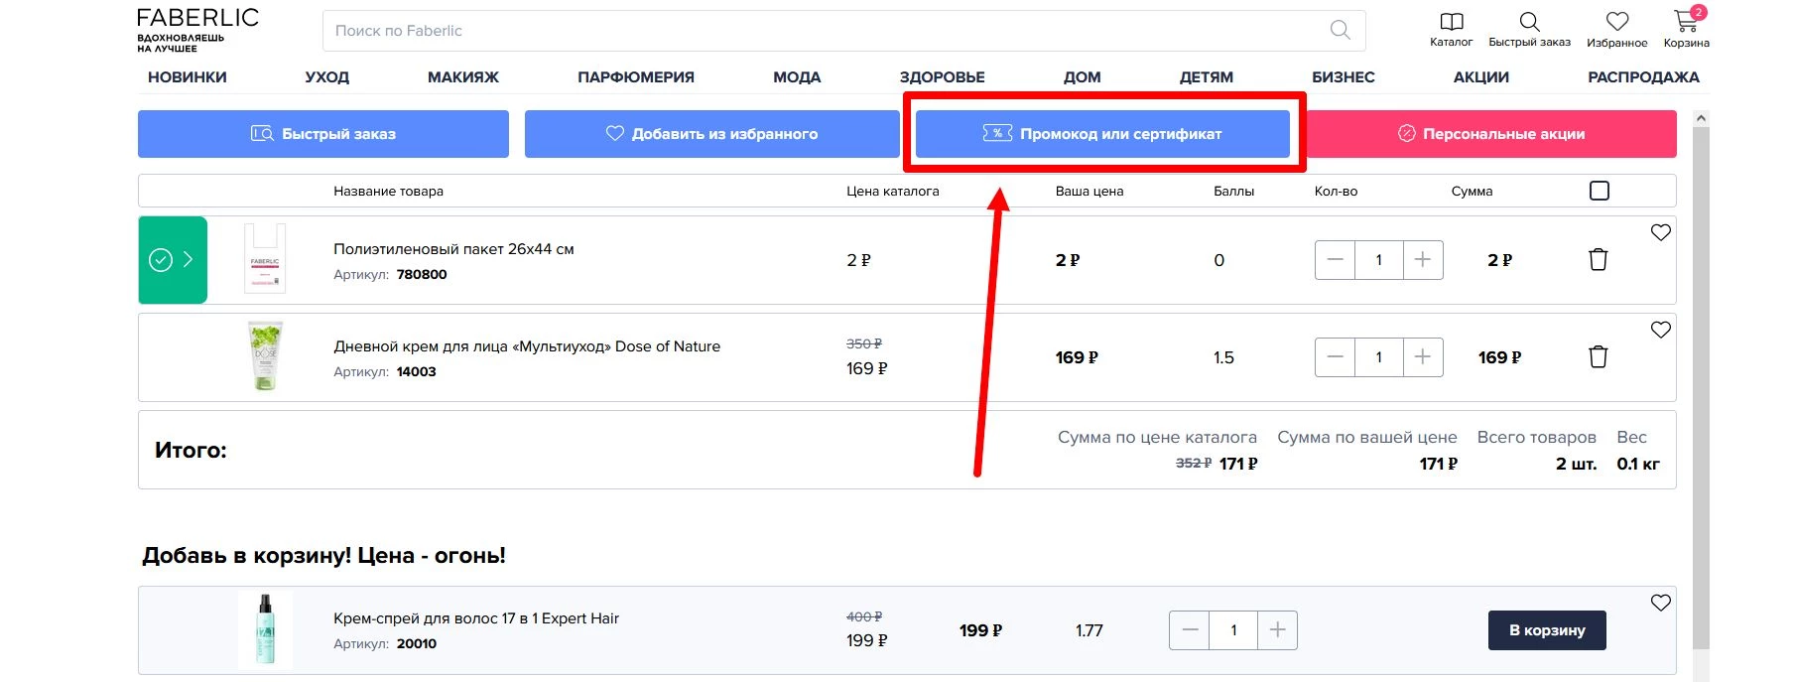Click the Промокод или сертификат button
This screenshot has width=1794, height=682.
pos(1102,134)
